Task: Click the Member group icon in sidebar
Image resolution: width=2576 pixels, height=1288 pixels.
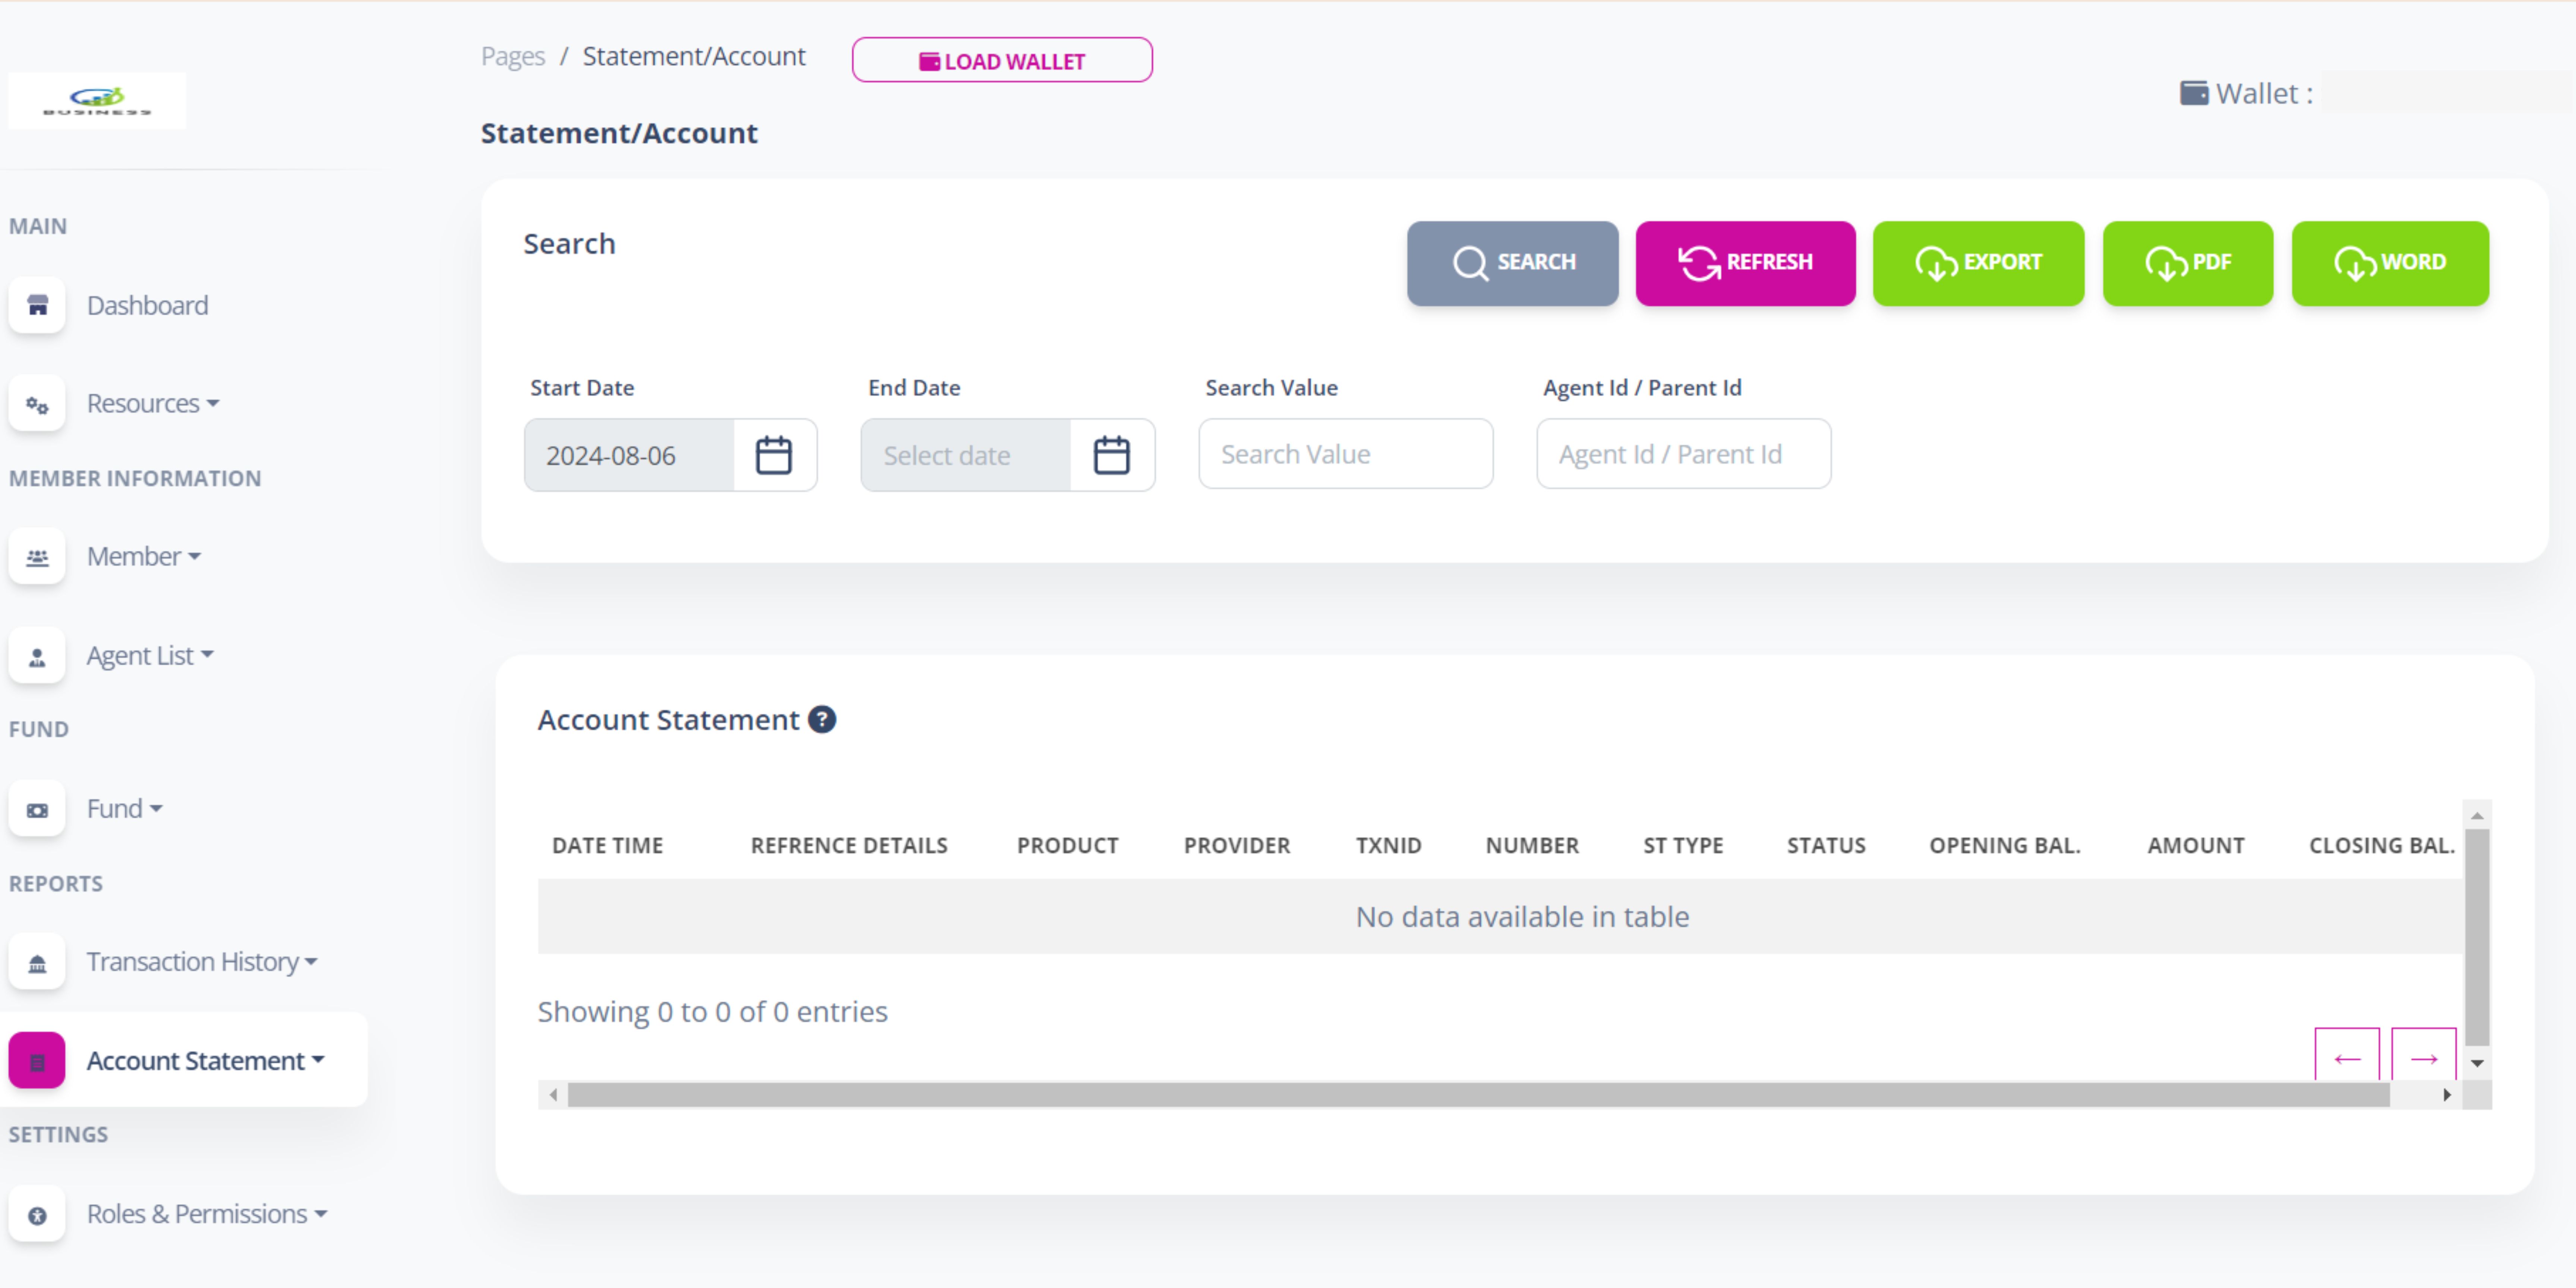Action: [x=37, y=557]
